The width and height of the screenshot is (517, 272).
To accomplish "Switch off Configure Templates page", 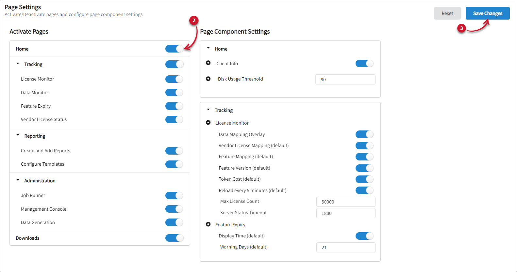I will tap(174, 164).
